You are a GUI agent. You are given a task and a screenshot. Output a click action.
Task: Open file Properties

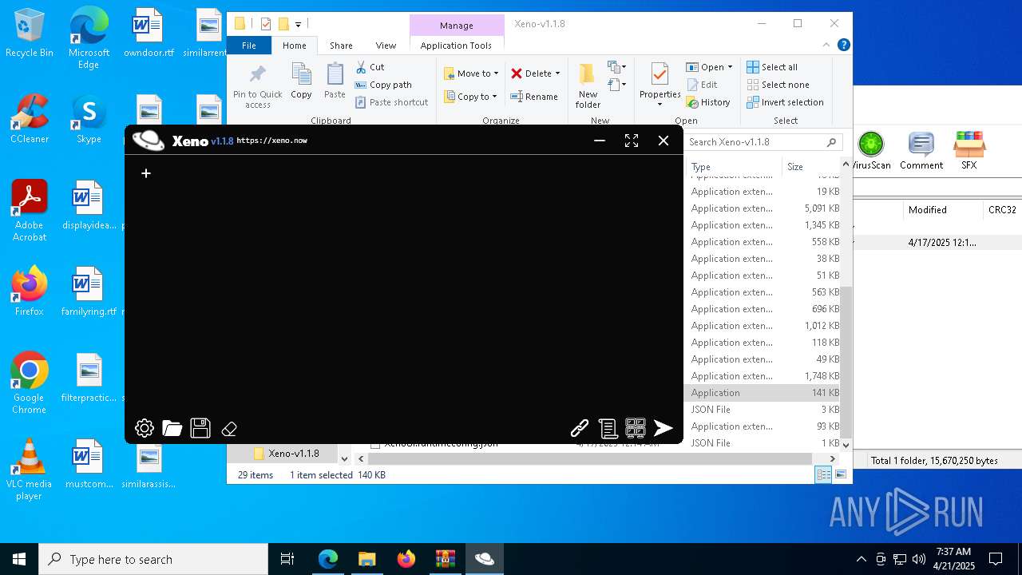tap(660, 85)
